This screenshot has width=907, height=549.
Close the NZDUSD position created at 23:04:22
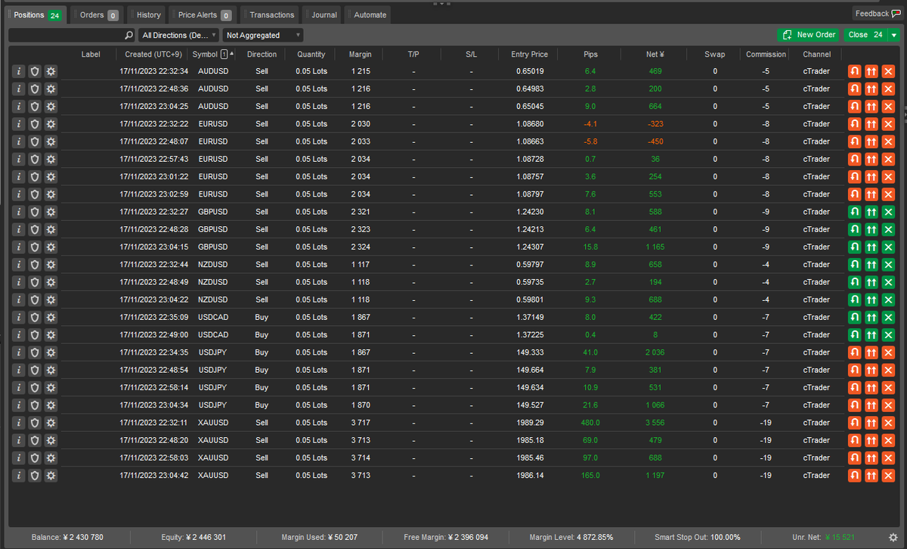[889, 299]
